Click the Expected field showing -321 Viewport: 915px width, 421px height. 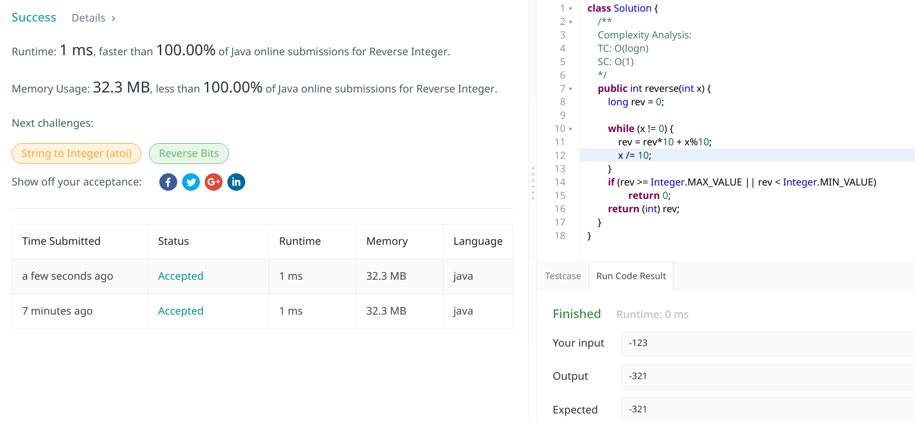coord(768,409)
